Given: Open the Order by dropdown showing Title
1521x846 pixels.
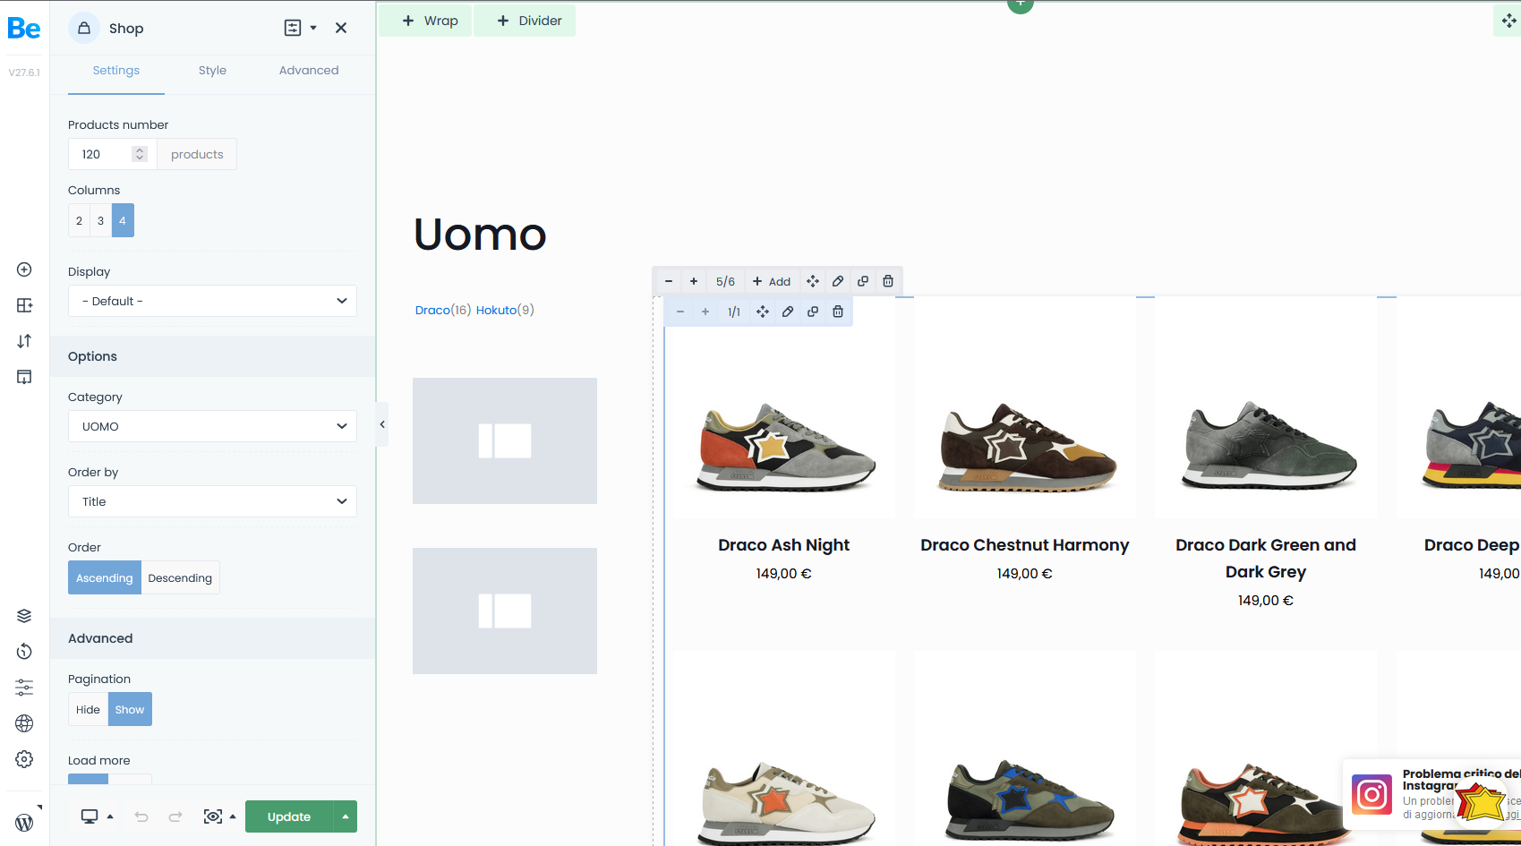Looking at the screenshot, I should pos(212,501).
